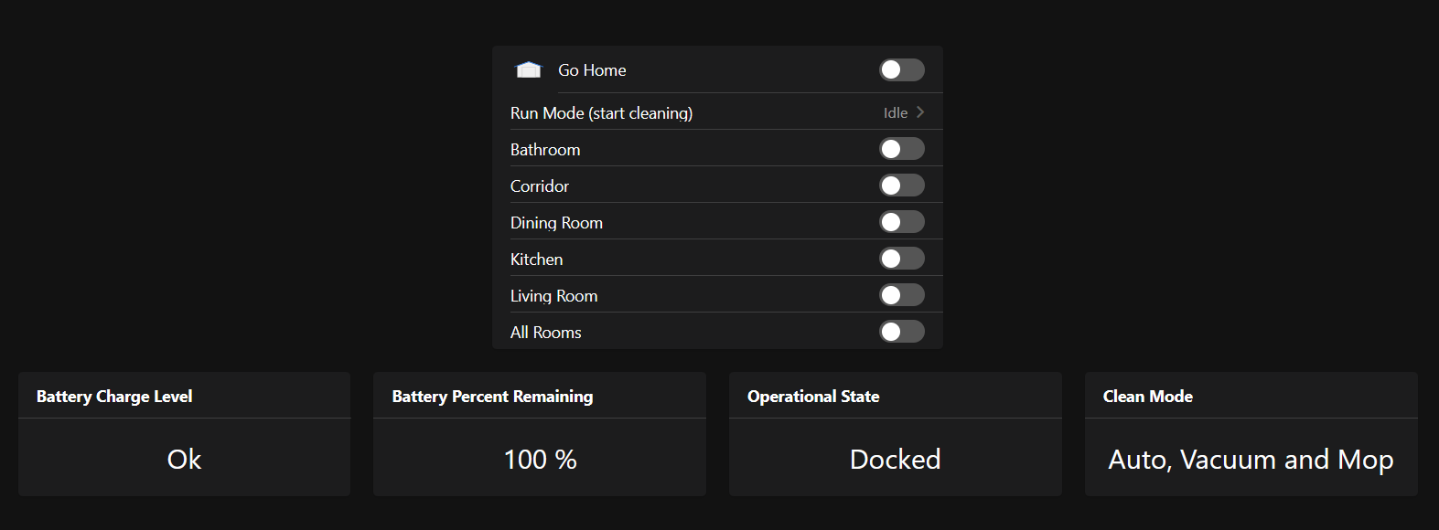The image size is (1439, 530).
Task: Toggle the Living Room switch
Action: tap(902, 295)
